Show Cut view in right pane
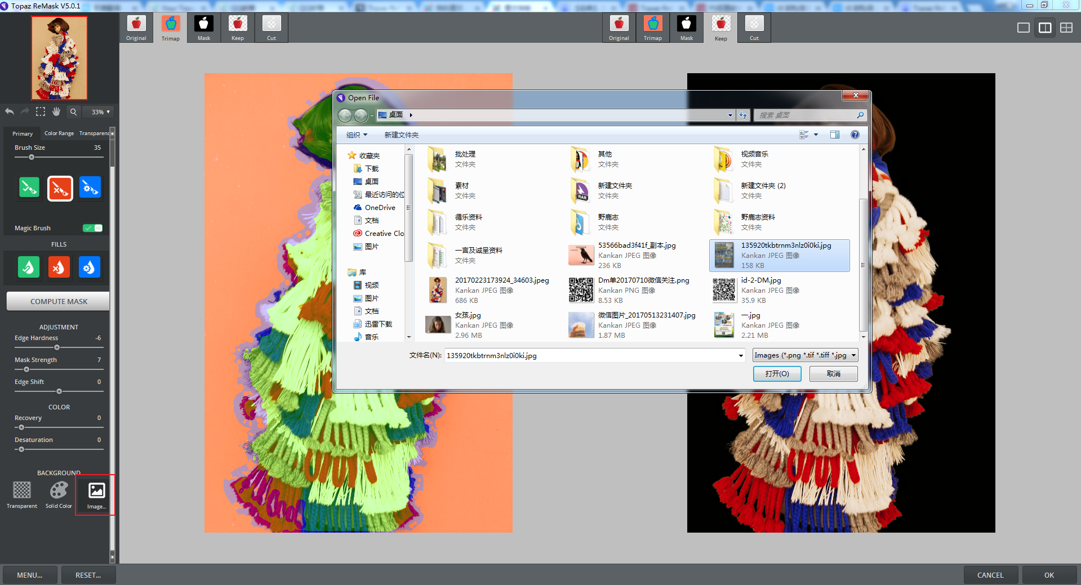 [x=754, y=28]
